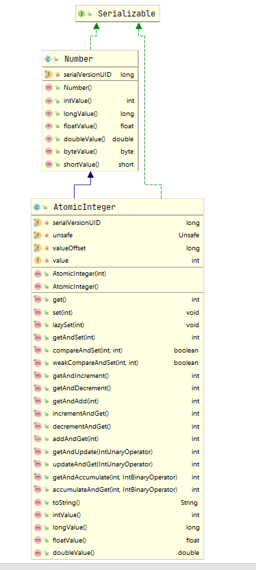This screenshot has width=256, height=570.
Task: Select the incrementAndGet() method row
Action: tap(118, 414)
